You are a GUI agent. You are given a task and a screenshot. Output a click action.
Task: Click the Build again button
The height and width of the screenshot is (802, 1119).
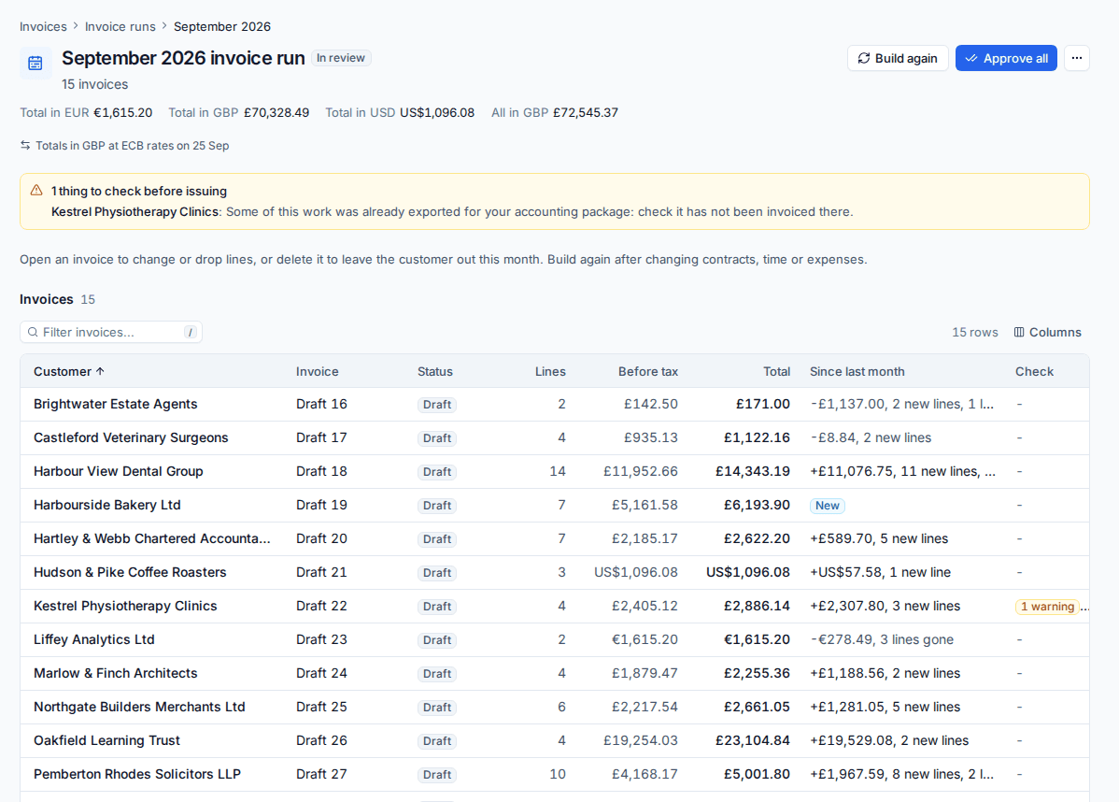[897, 58]
